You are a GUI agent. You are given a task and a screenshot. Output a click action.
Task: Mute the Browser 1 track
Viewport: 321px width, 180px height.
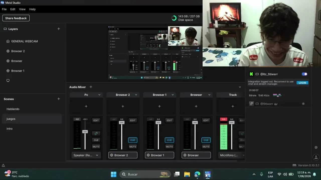(x=169, y=147)
